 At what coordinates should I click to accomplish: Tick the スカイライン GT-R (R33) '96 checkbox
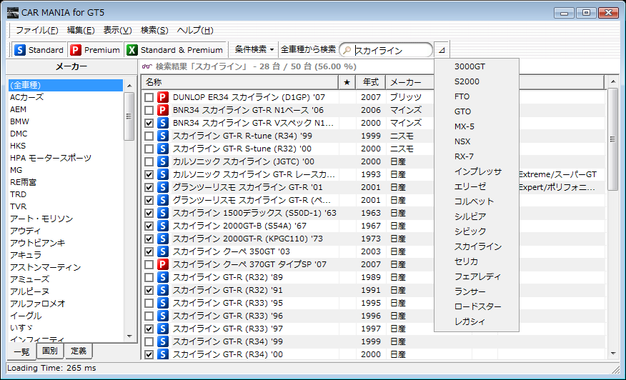(x=149, y=316)
